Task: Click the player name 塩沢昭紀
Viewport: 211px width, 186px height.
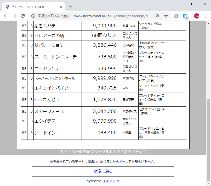Action: pyautogui.click(x=128, y=45)
